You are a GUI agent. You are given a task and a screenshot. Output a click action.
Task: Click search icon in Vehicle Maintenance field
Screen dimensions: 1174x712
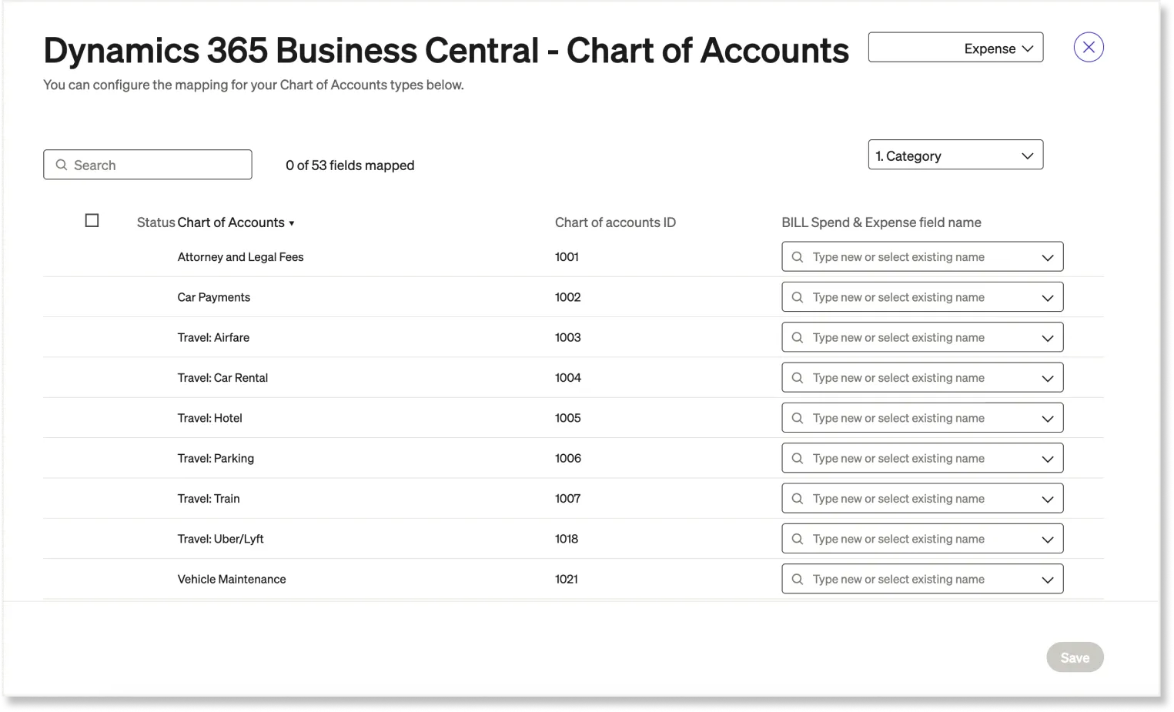click(x=798, y=579)
